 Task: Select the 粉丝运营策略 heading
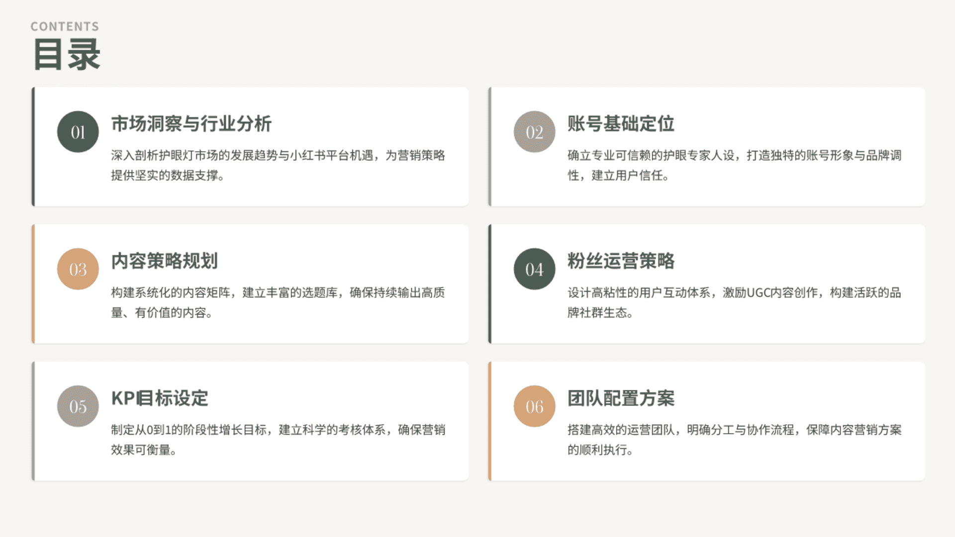tap(620, 261)
